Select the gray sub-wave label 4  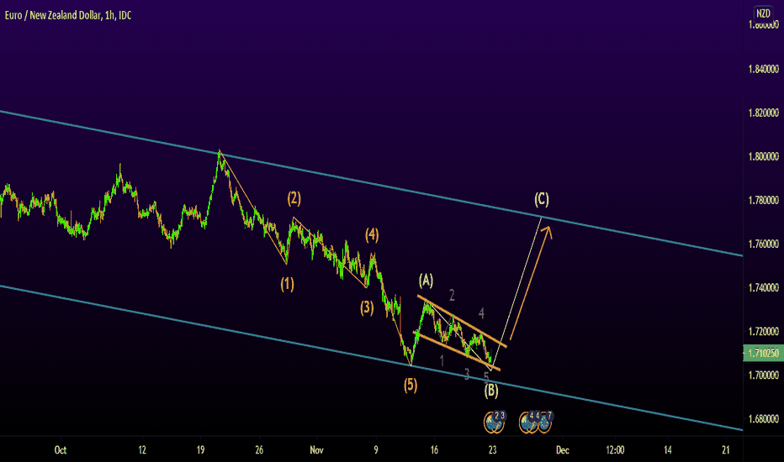[481, 313]
